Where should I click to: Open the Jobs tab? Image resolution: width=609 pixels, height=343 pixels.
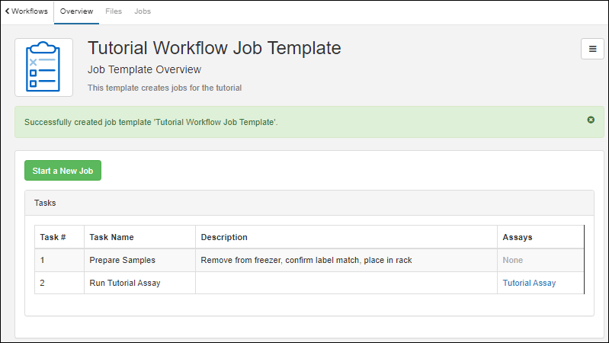(x=142, y=11)
